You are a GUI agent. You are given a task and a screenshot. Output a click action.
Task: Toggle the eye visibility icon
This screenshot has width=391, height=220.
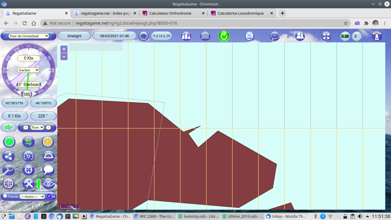point(48,184)
